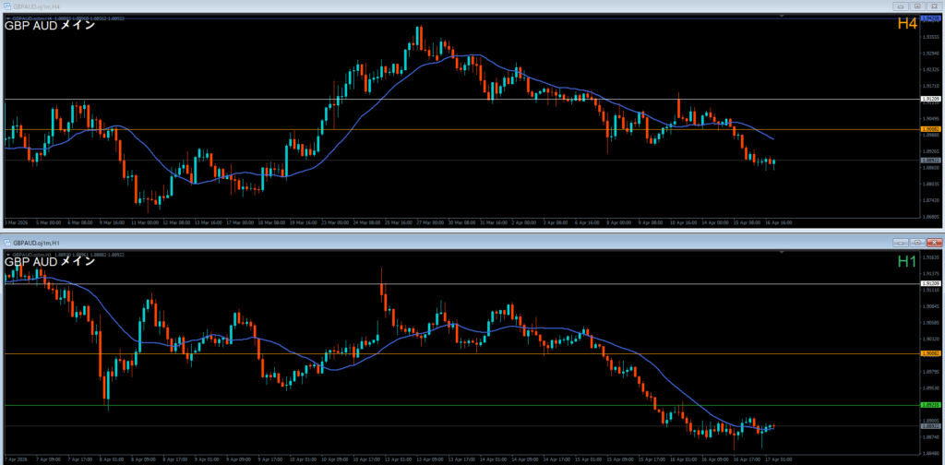Select the green H1 timeframe label
This screenshot has height=465, width=945.
tap(907, 261)
